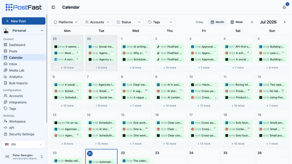The image size is (292, 164).
Task: Switch to Month view
Action: (x=217, y=22)
